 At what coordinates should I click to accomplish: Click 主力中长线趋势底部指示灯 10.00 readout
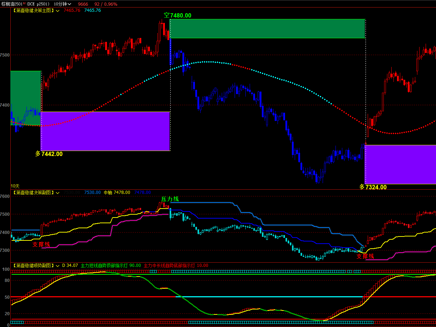pyautogui.click(x=176, y=265)
